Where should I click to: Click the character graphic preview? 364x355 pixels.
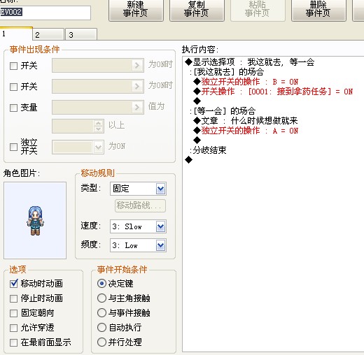click(35, 220)
